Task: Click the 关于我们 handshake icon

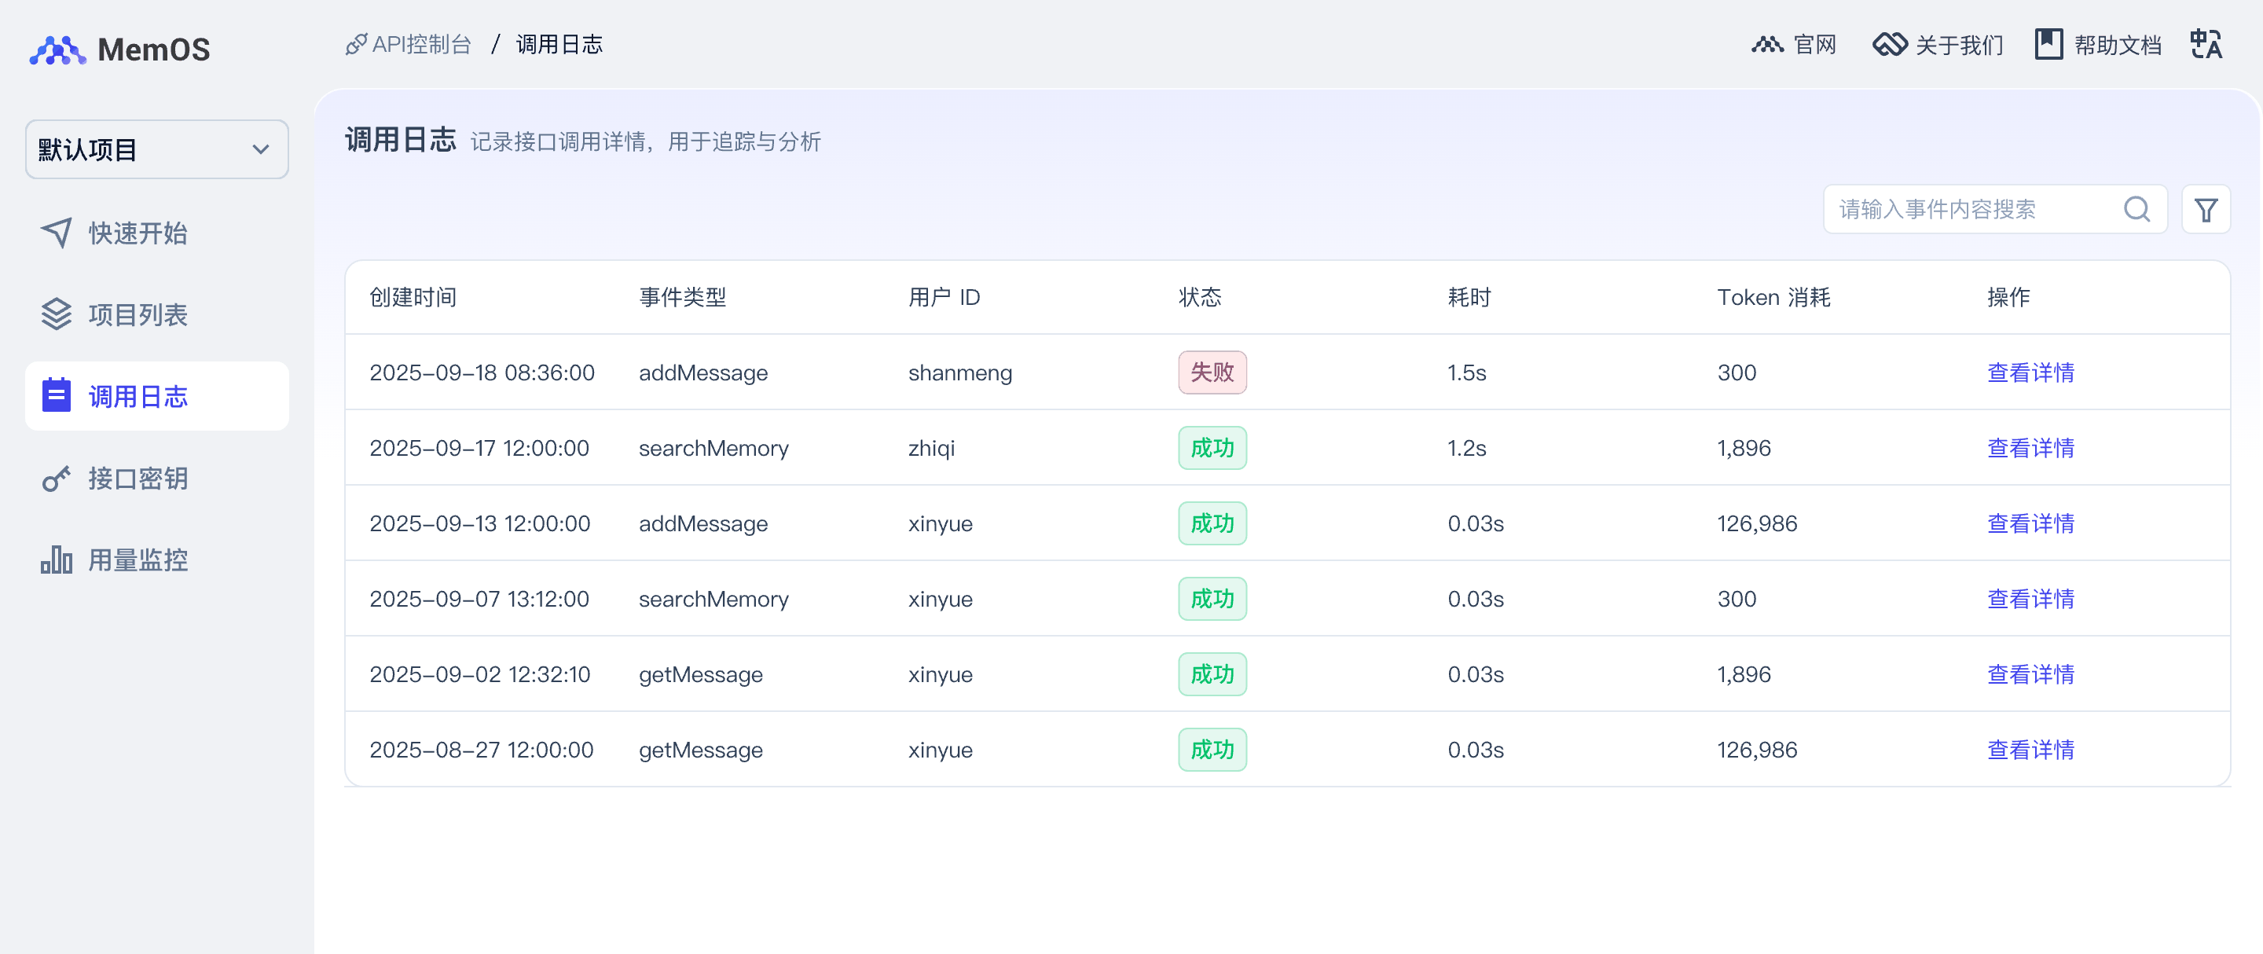Action: tap(1889, 44)
